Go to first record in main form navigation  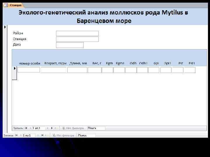[16, 135]
